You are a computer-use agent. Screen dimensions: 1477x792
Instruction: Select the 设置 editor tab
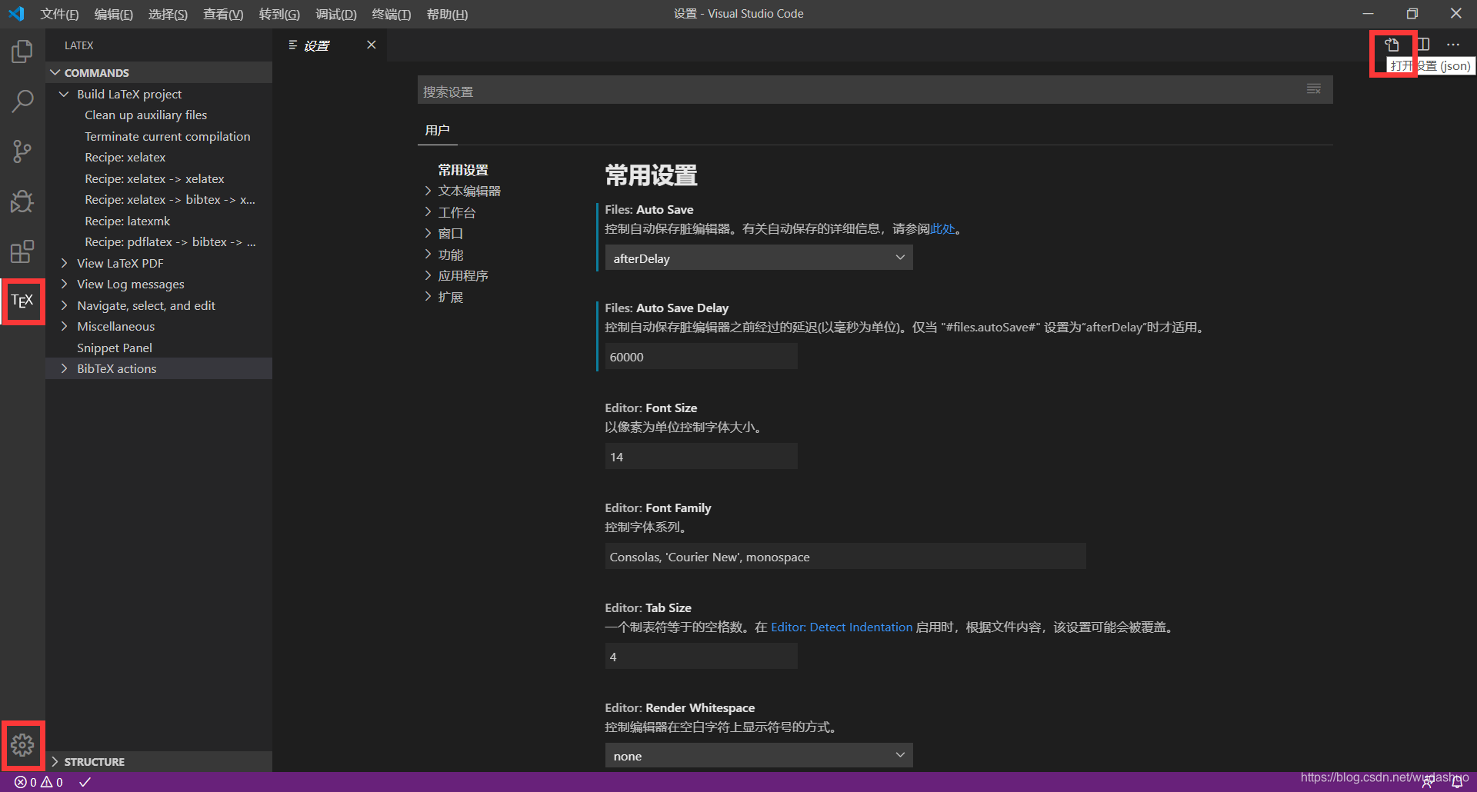click(330, 45)
